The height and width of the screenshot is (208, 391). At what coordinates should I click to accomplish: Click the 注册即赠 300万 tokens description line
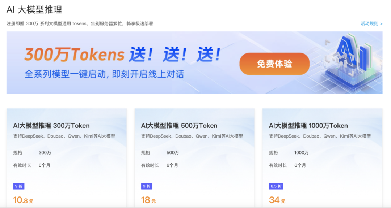tap(80, 23)
